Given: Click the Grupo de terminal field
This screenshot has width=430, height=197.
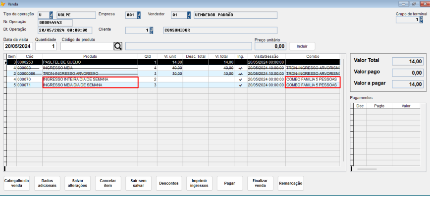Looking at the screenshot, I should [408, 20].
